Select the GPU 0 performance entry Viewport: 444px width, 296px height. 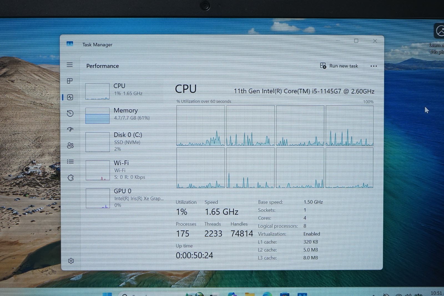[x=125, y=198]
